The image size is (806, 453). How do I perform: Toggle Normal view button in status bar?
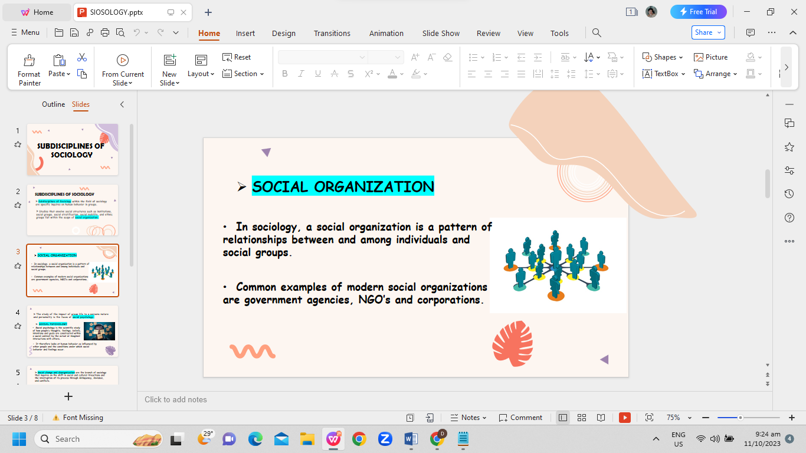(563, 418)
